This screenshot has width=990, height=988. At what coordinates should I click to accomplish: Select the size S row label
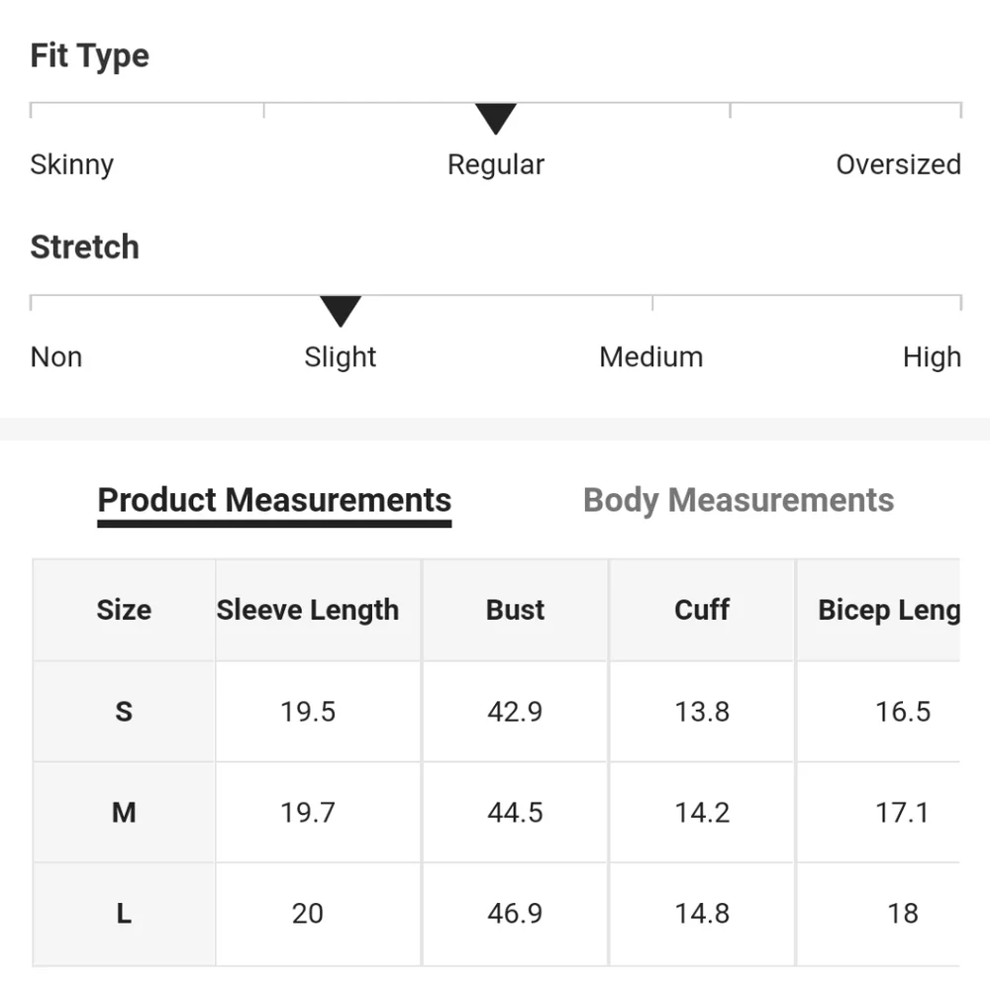click(x=124, y=711)
